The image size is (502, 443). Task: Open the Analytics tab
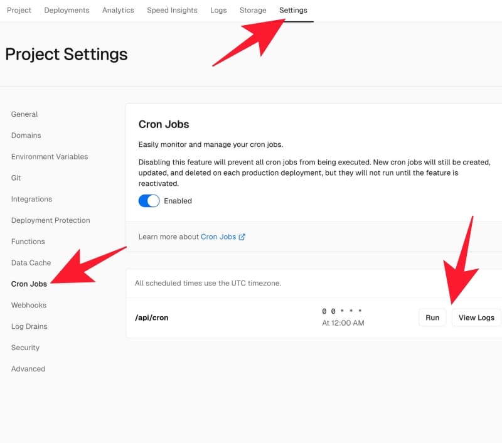click(x=118, y=10)
